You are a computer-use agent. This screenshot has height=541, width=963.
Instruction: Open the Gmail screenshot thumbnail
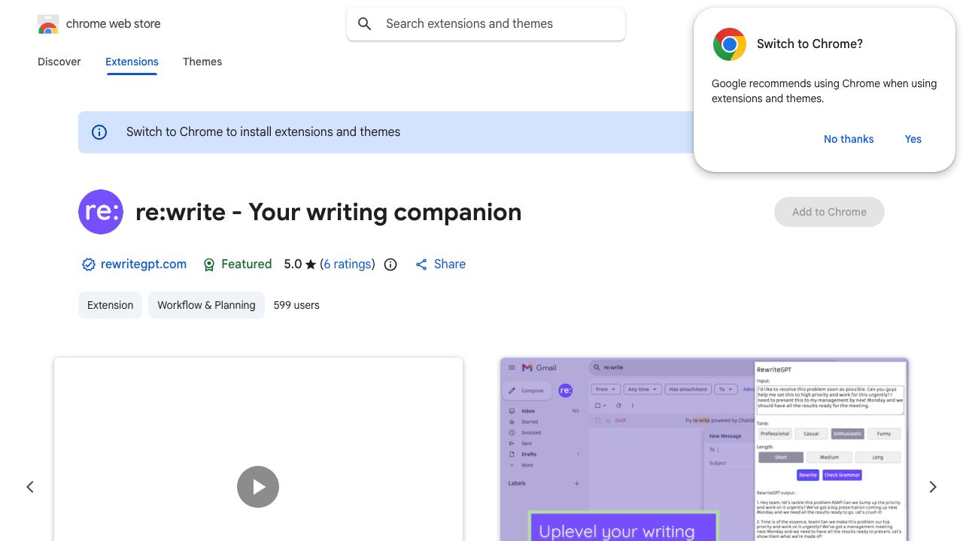click(704, 449)
